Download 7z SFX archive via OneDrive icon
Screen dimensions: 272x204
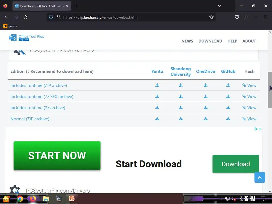click(x=206, y=96)
